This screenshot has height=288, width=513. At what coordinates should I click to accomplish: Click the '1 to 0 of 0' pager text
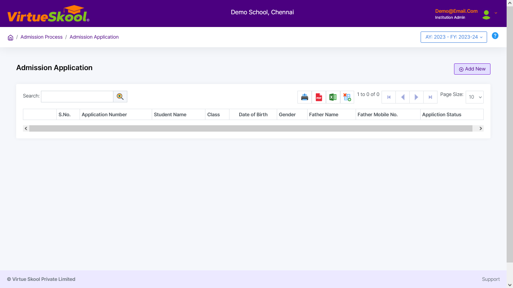tap(368, 94)
